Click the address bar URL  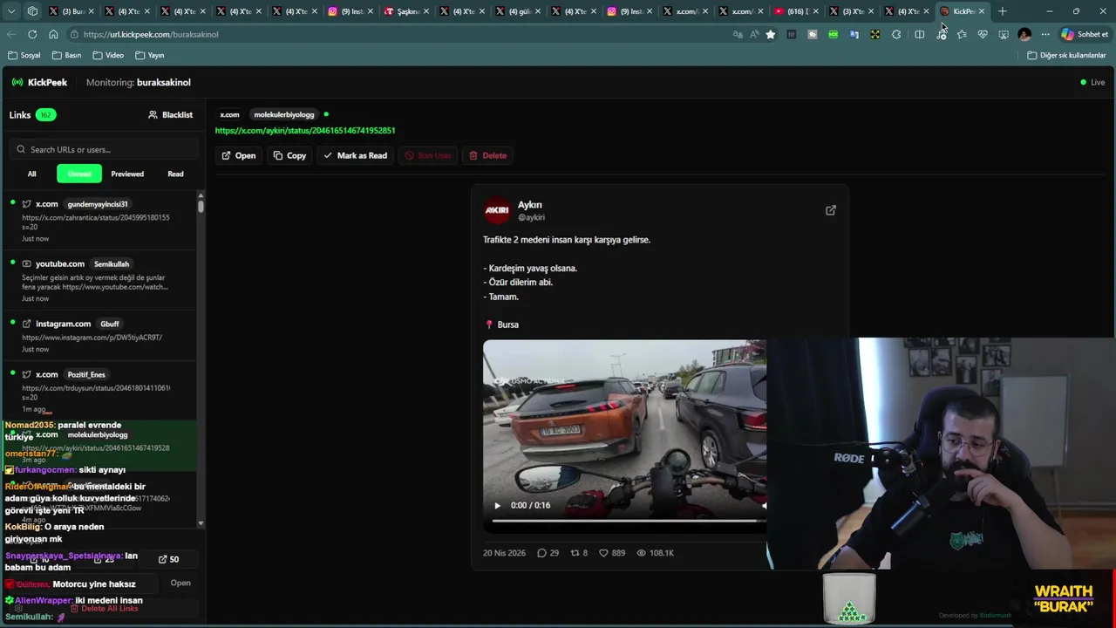click(x=151, y=34)
